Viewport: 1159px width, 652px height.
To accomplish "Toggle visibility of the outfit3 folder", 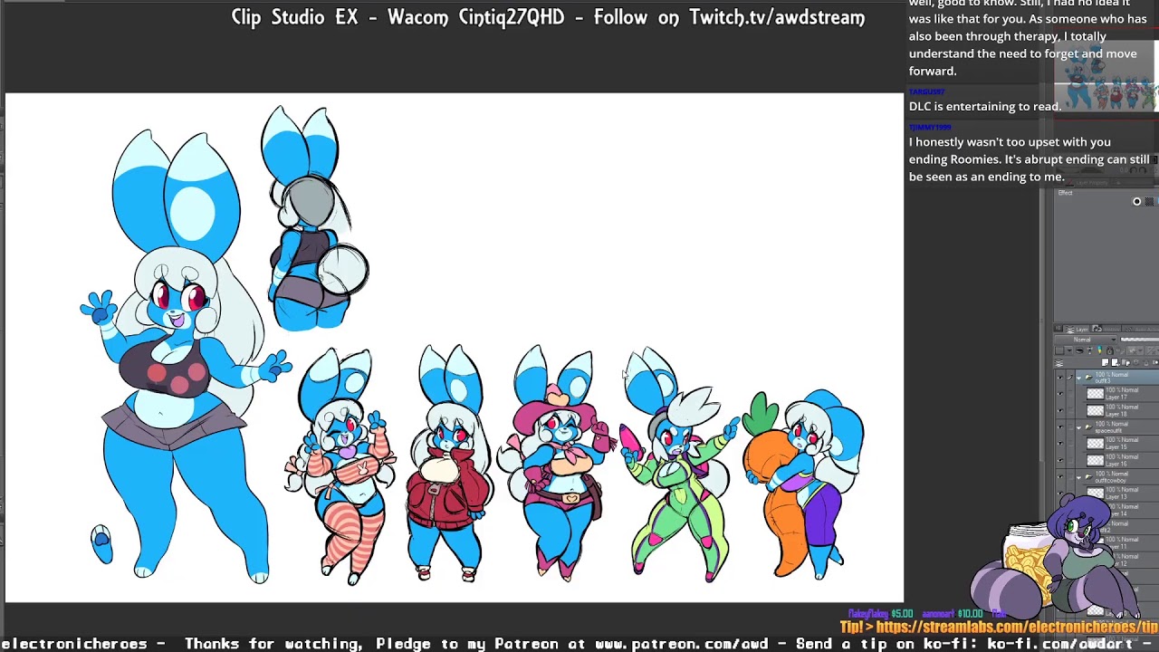I will coord(1060,378).
